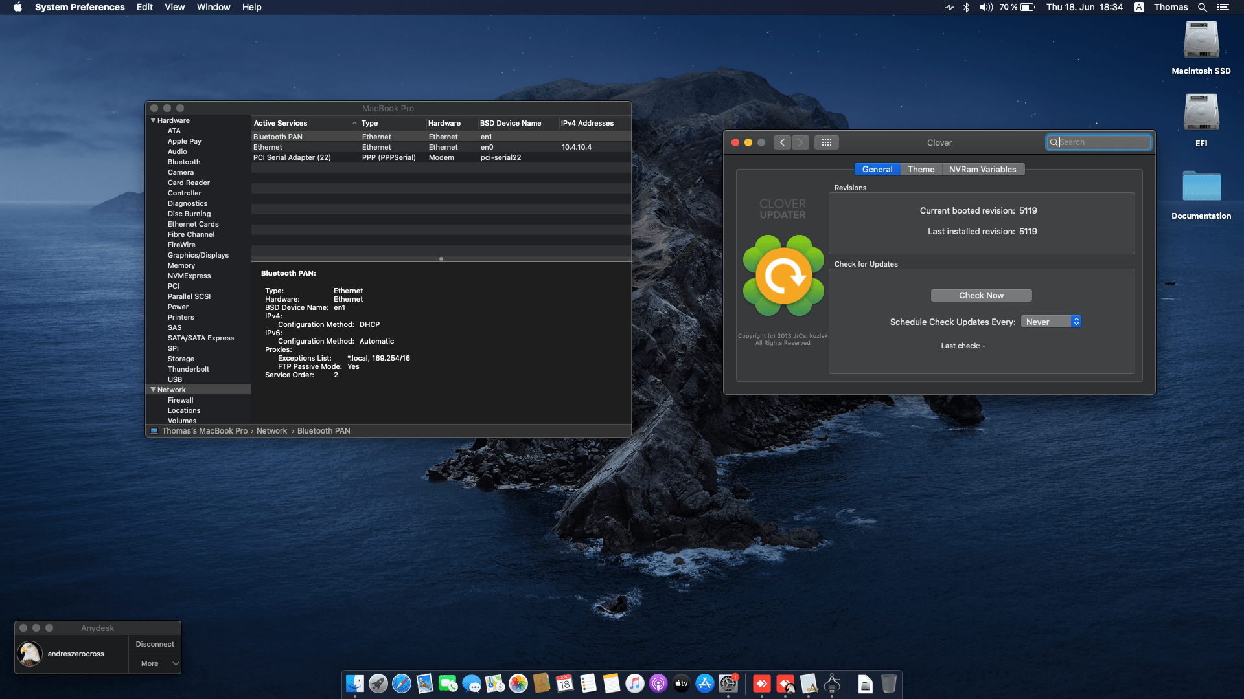The image size is (1244, 699).
Task: Select Ethernet Cards in the sidebar
Action: click(193, 224)
